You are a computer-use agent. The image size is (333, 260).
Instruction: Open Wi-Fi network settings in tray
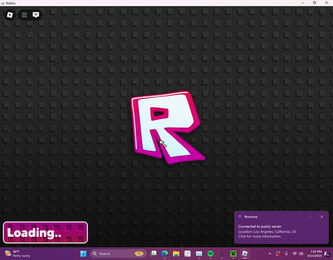(x=294, y=253)
